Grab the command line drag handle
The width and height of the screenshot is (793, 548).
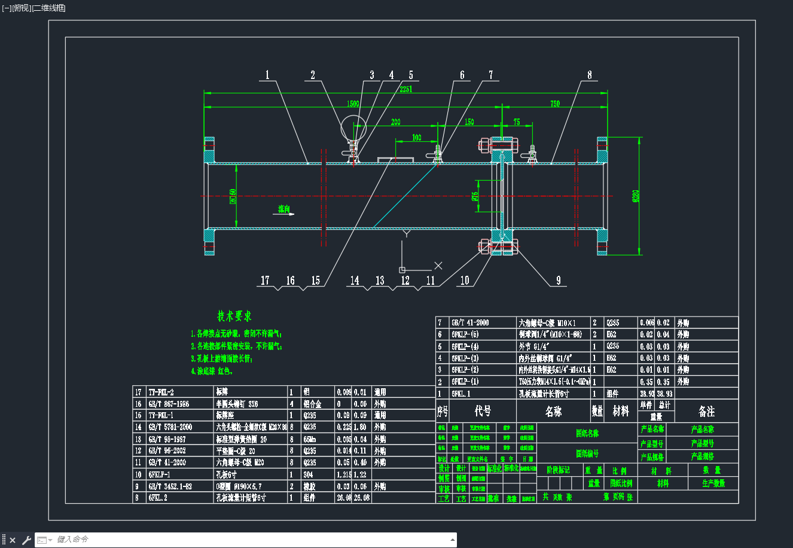pyautogui.click(x=4, y=540)
